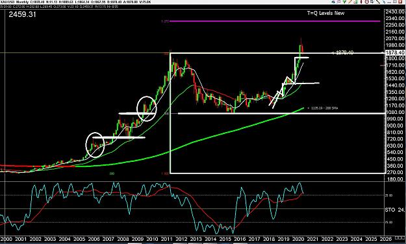Viewport: 406px width, 244px height.
Task: Click the 2026 year label on time axis
Action: point(387,239)
